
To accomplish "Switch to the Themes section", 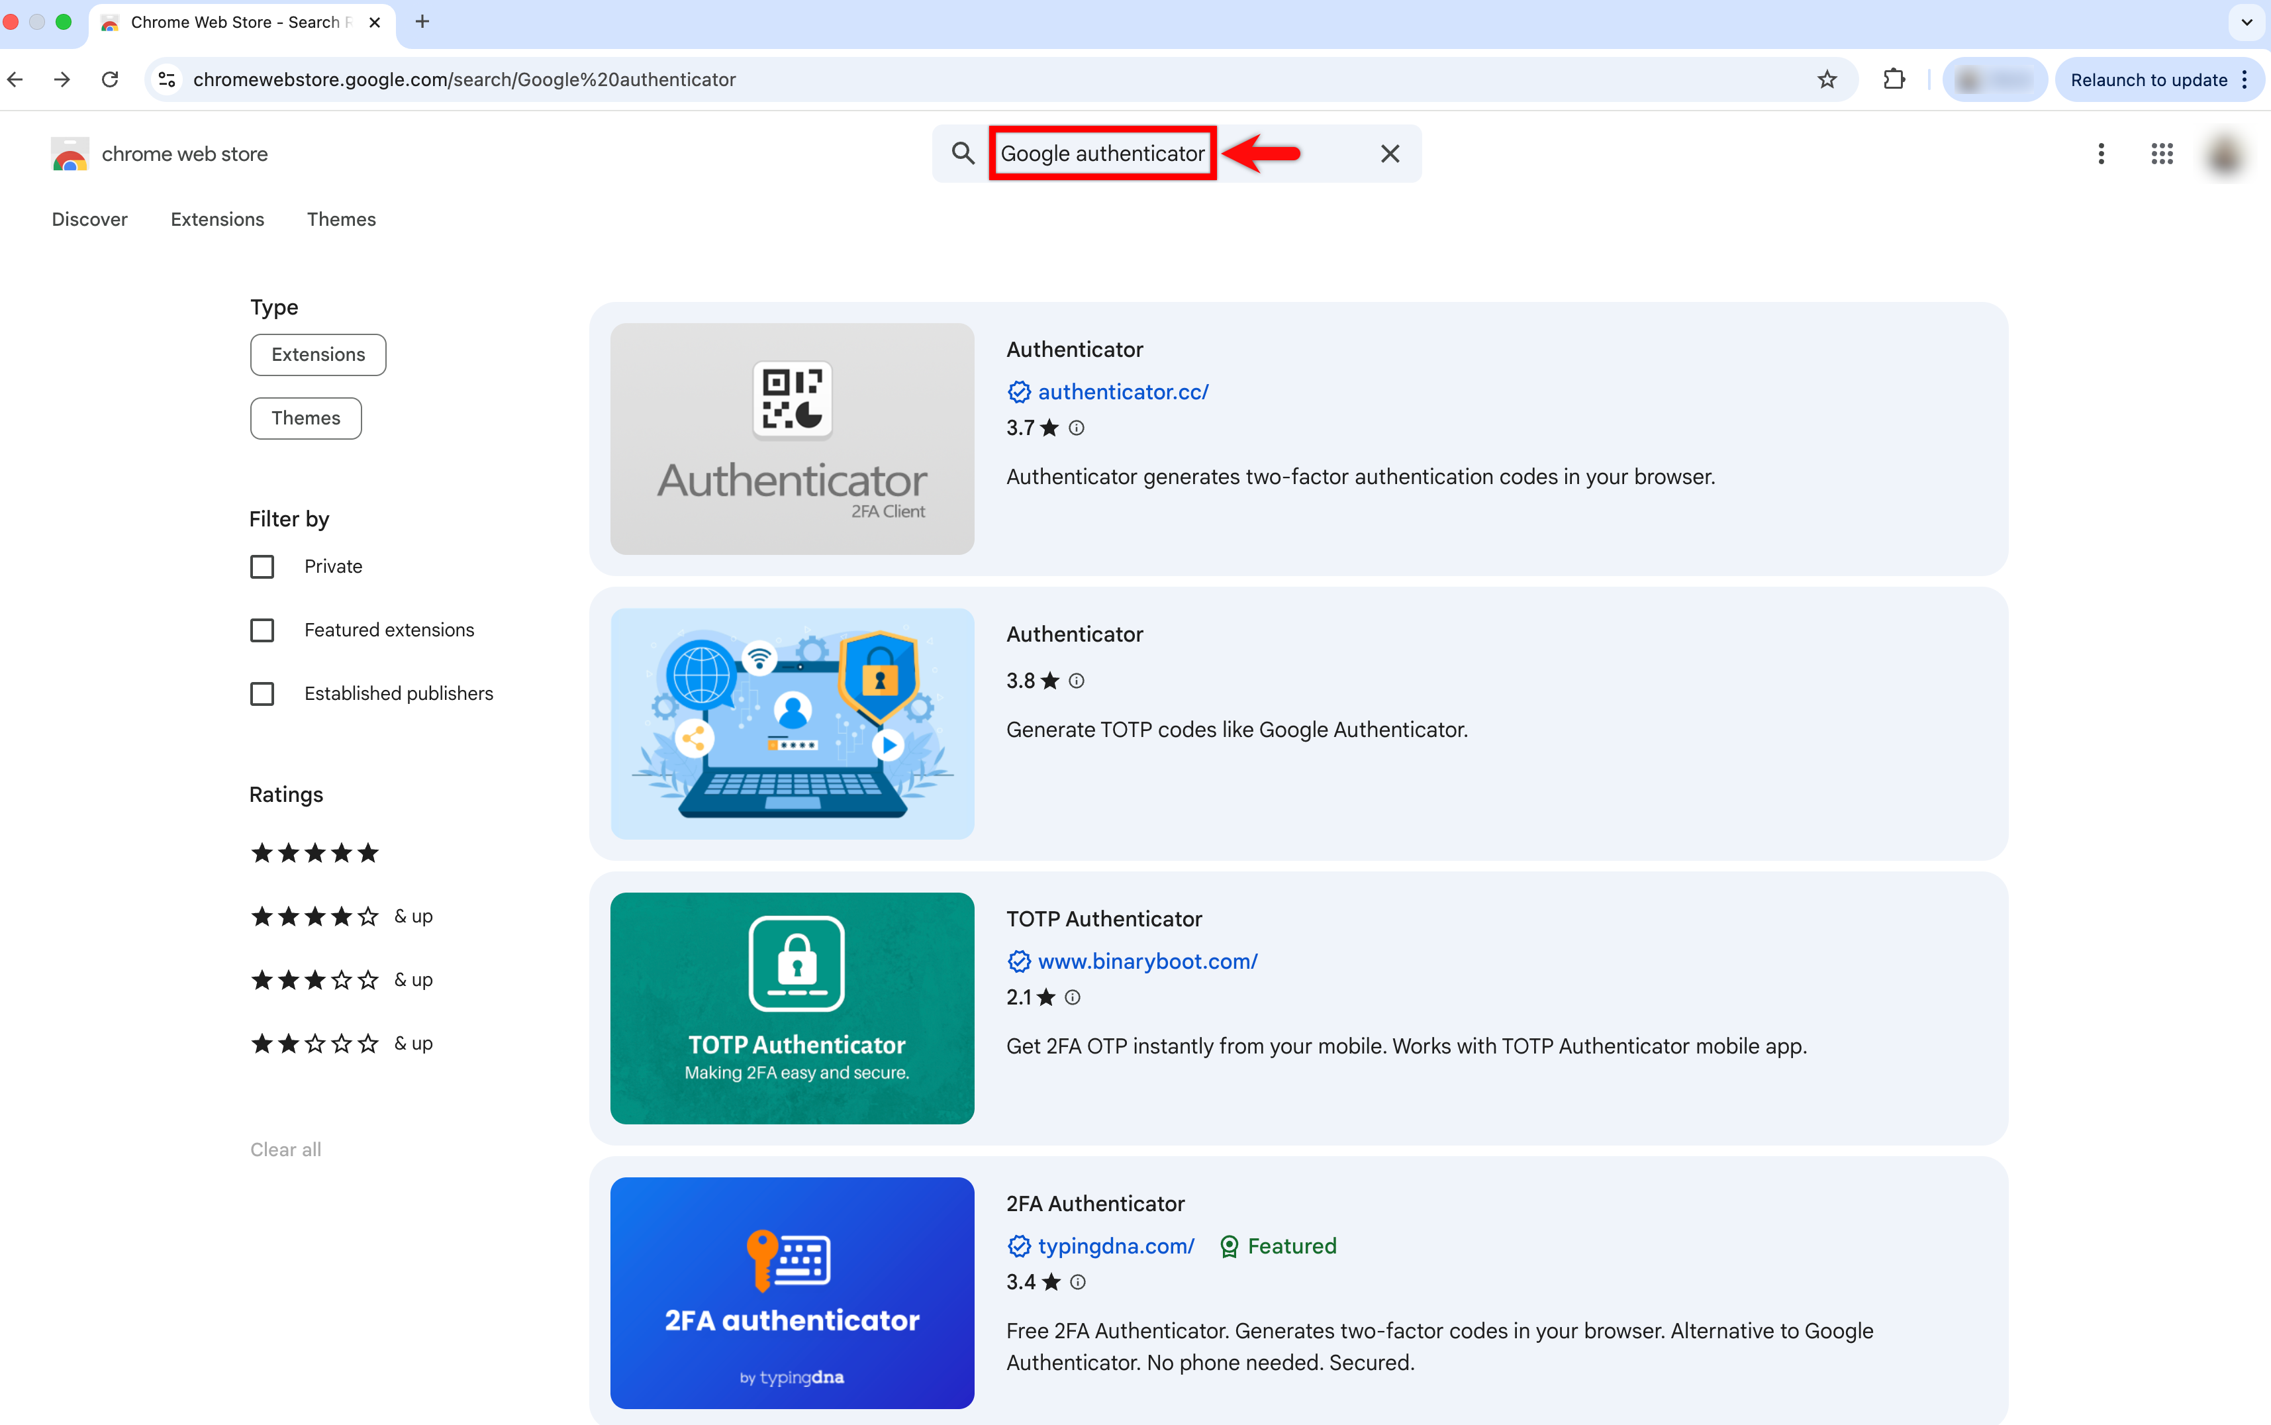I will click(x=341, y=219).
